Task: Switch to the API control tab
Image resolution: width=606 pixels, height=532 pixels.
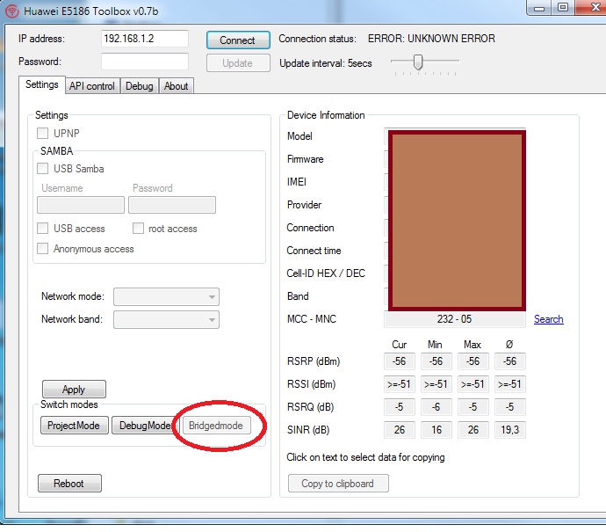Action: coord(92,86)
